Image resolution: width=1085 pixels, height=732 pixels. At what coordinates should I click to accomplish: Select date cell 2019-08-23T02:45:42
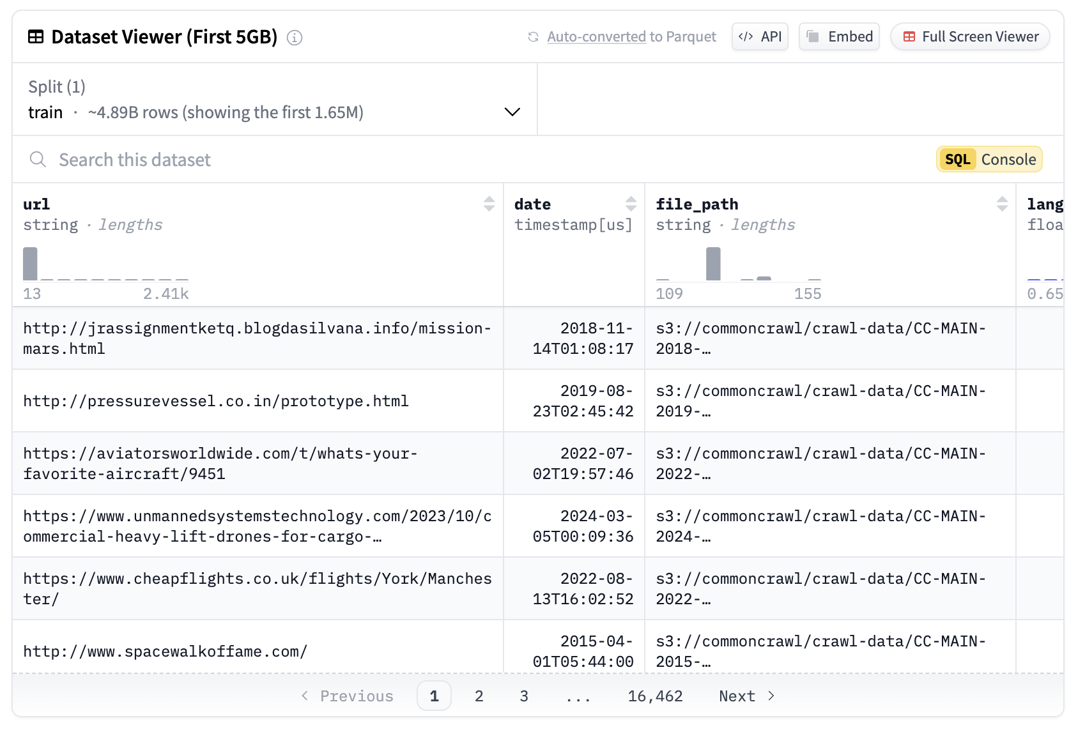[x=574, y=400]
